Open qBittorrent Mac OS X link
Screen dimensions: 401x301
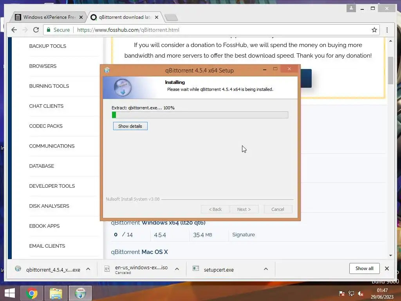point(139,252)
